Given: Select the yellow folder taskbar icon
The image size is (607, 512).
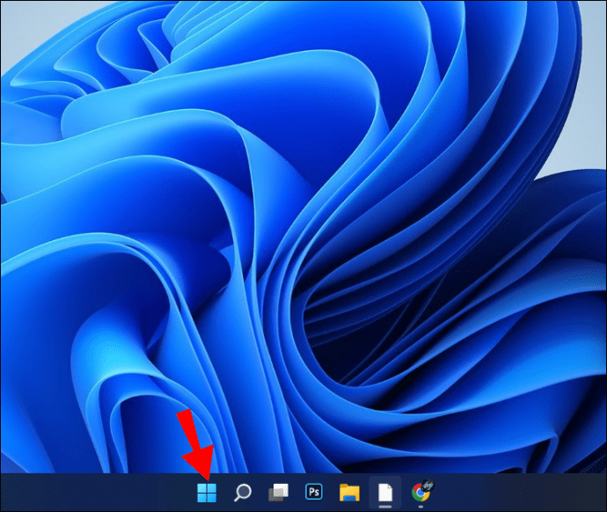Looking at the screenshot, I should (x=350, y=492).
